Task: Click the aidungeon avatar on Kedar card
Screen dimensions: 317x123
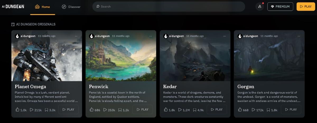Action: 166,36
